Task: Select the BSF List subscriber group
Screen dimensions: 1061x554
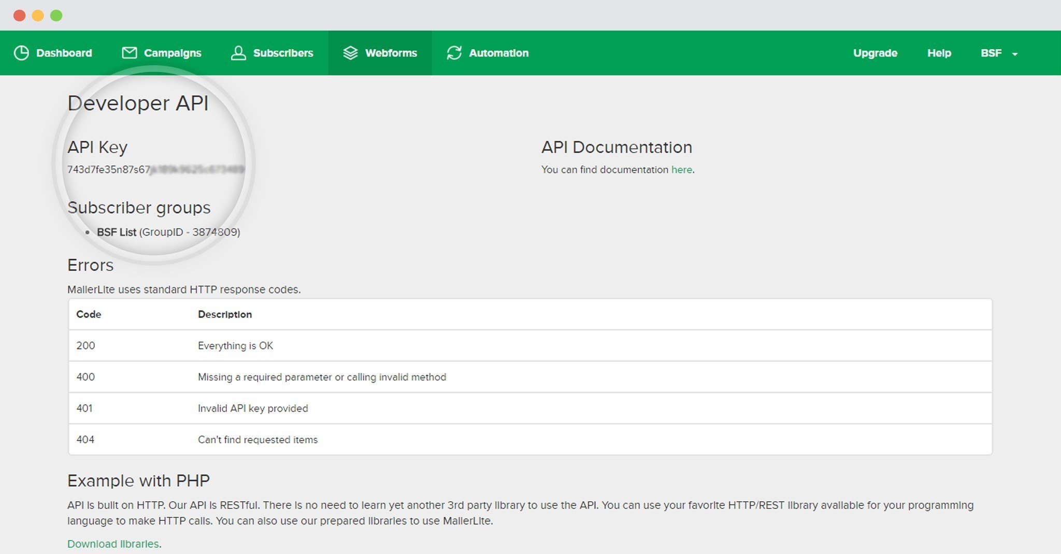Action: (x=117, y=232)
